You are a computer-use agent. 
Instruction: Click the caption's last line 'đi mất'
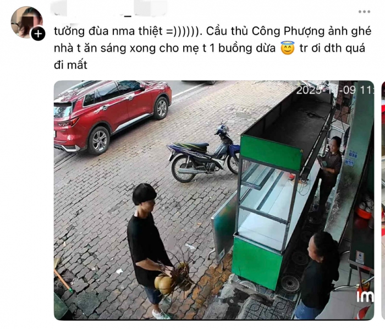pyautogui.click(x=71, y=65)
